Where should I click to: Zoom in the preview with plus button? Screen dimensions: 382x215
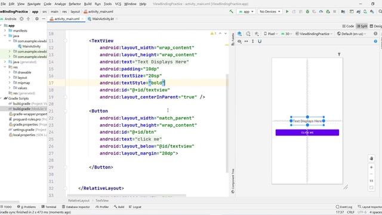coord(371,167)
